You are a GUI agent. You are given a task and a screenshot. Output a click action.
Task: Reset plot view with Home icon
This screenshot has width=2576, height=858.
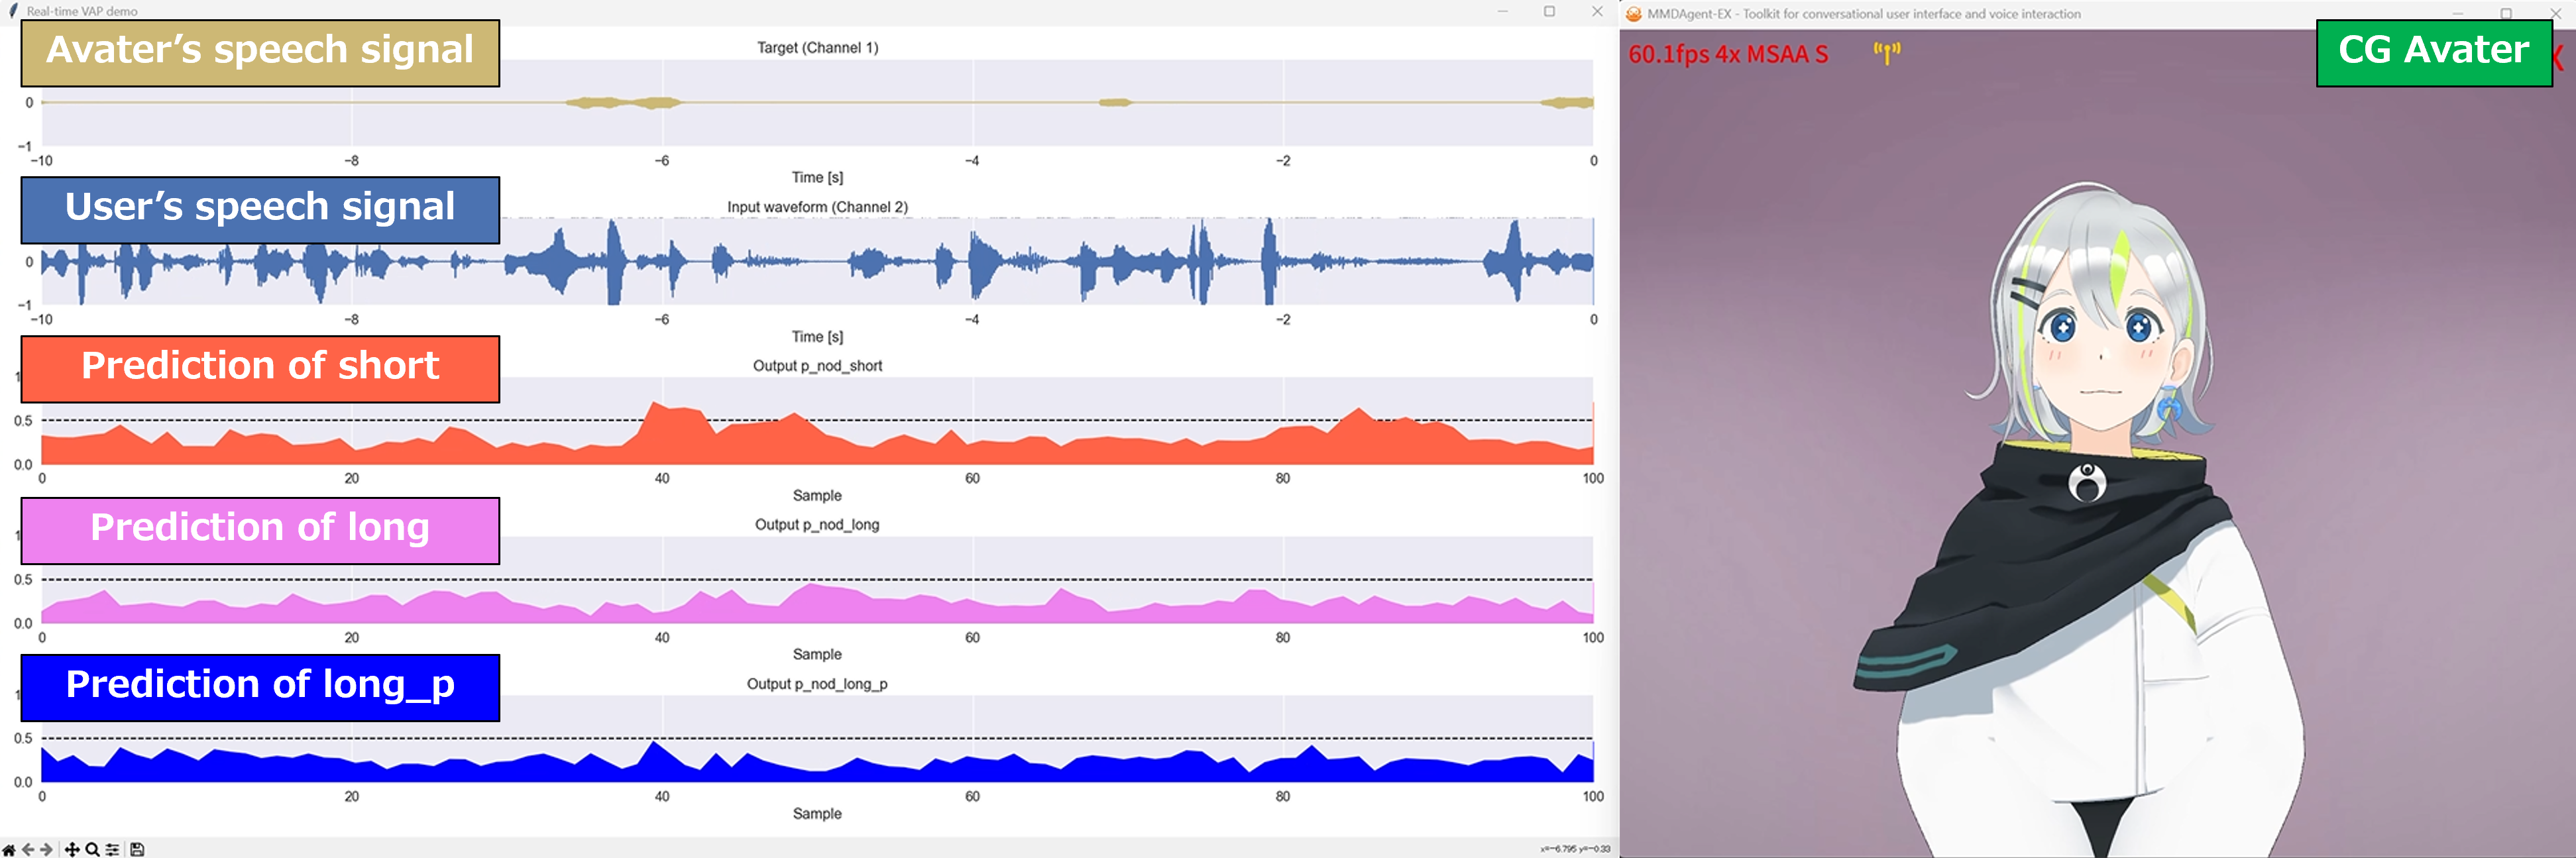point(9,849)
